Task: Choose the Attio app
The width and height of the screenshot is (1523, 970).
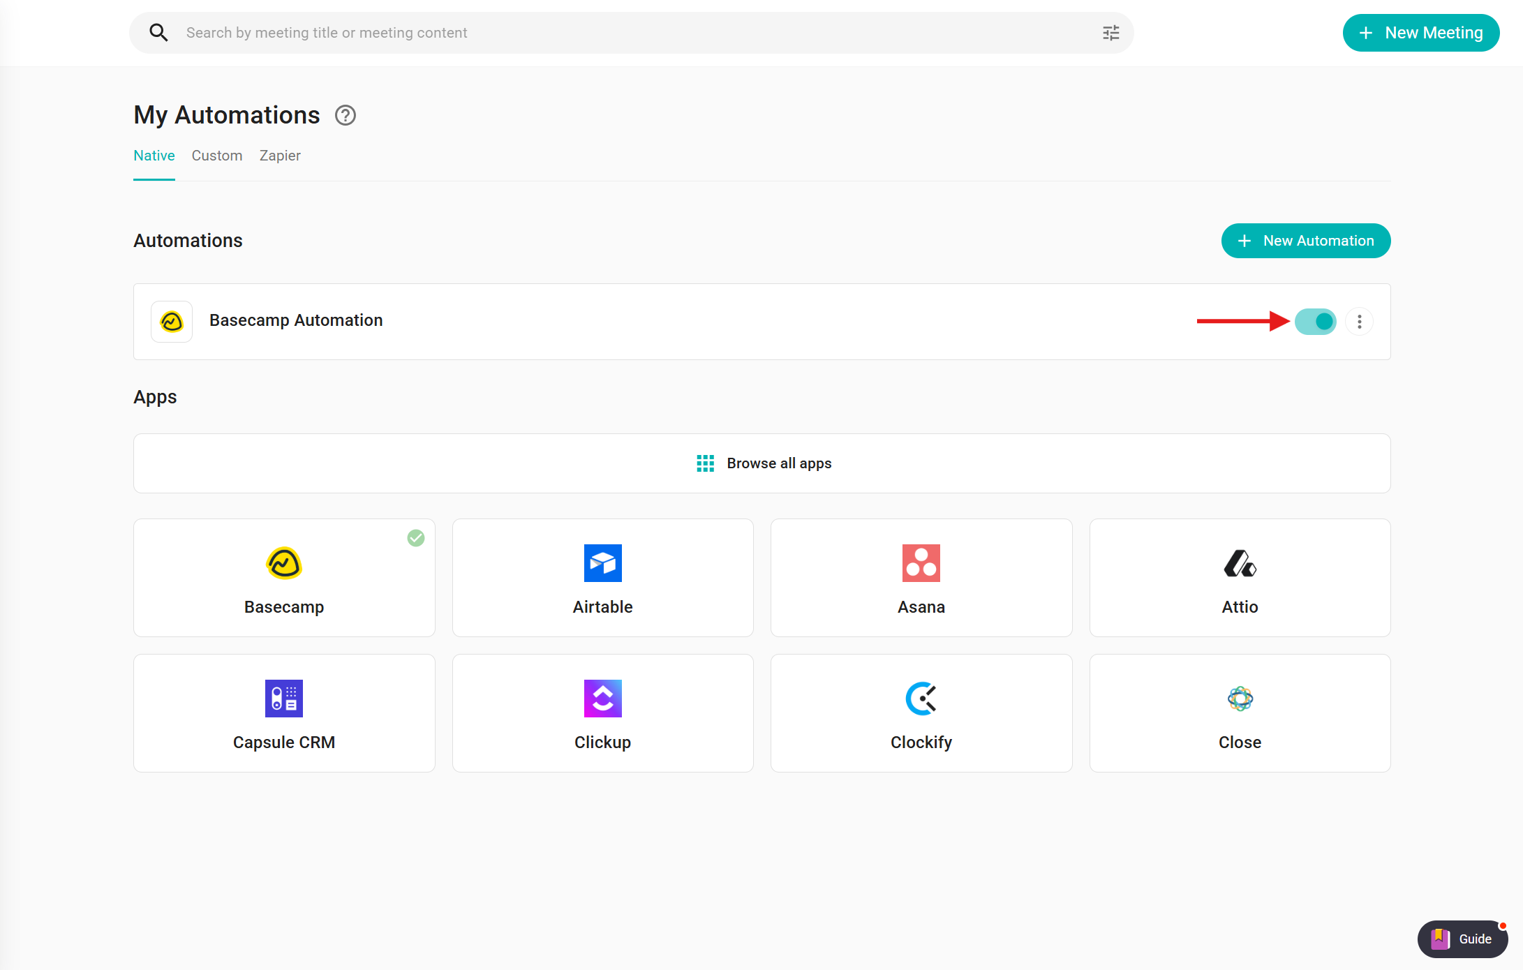Action: (1240, 577)
